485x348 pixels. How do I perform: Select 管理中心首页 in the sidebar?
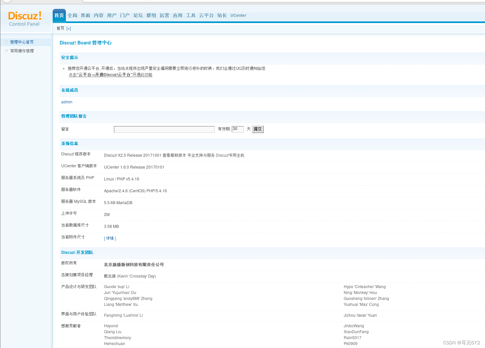[22, 42]
